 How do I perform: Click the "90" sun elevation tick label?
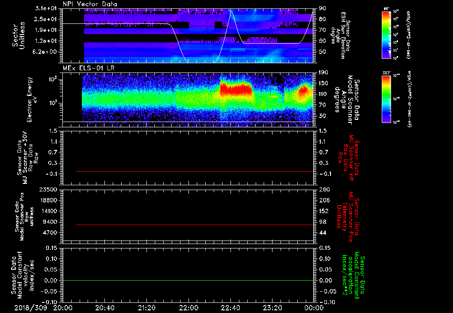click(x=322, y=8)
